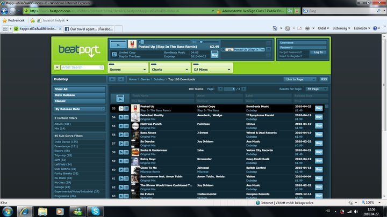Screen dimensions: 387x217
Task: Open the search type dropdown left of Artist Search
Action: tap(57, 67)
